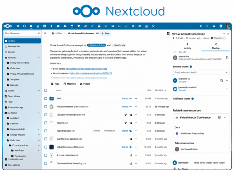This screenshot has height=175, width=234.
Task: Open the Photos app icon in top bar
Action: 45,26
